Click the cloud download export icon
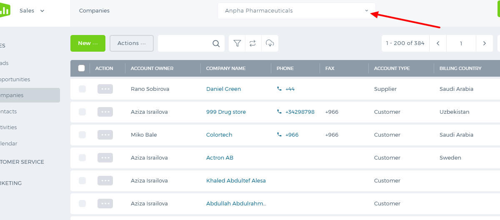 (x=270, y=43)
